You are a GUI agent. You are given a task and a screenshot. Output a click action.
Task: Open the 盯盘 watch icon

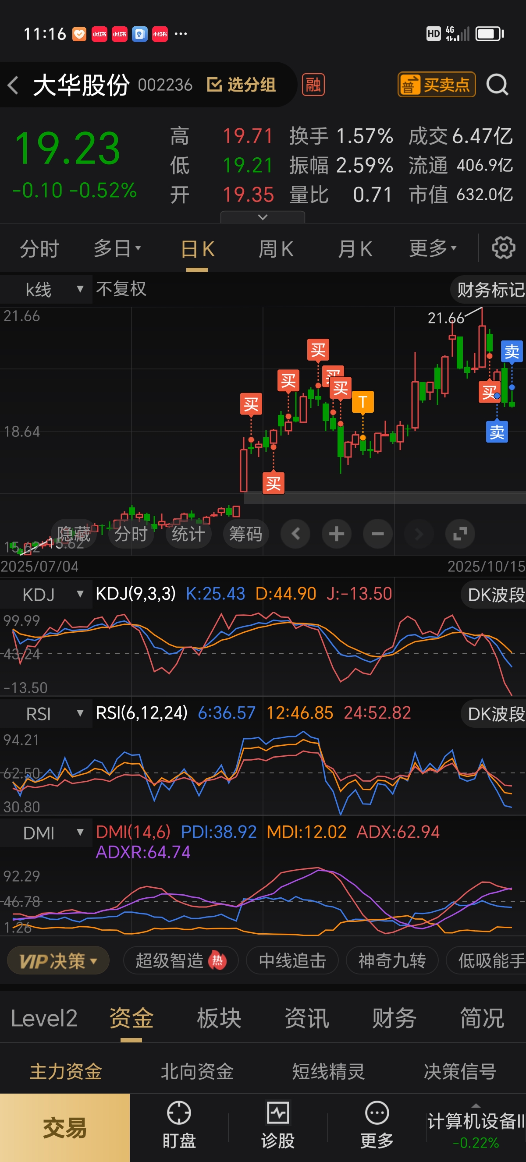(x=179, y=1126)
